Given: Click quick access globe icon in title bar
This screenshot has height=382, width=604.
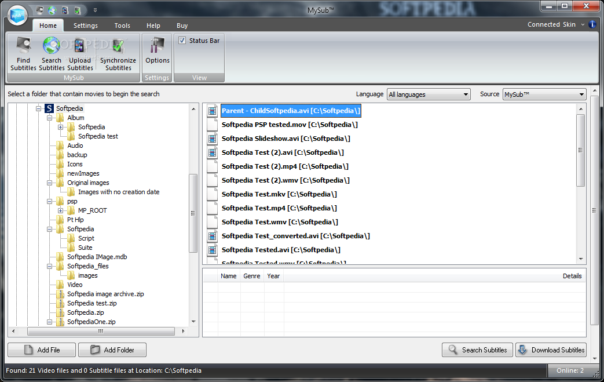Looking at the screenshot, I should tap(52, 10).
